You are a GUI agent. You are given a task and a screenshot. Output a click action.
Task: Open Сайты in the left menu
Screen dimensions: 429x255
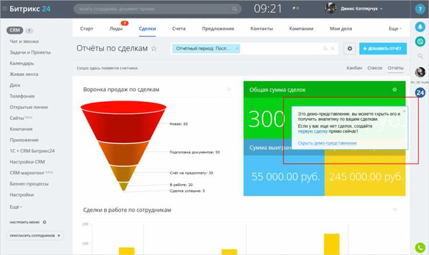coord(17,118)
